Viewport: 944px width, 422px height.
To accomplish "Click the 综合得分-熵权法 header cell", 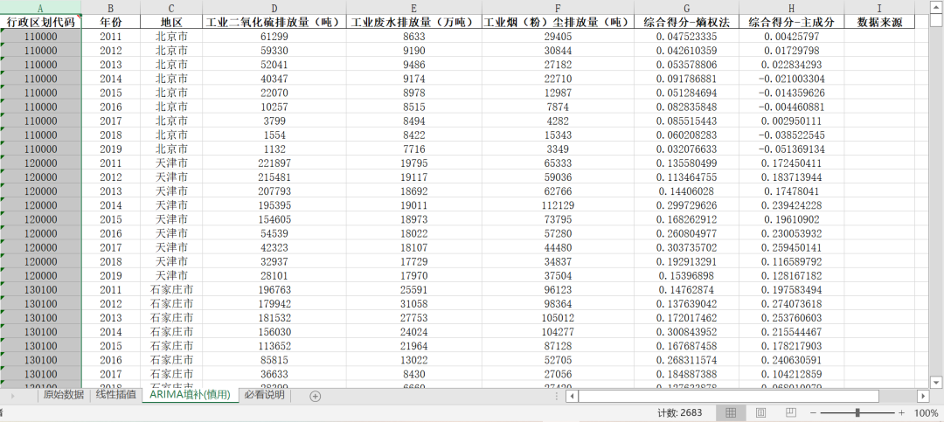I will [x=687, y=22].
